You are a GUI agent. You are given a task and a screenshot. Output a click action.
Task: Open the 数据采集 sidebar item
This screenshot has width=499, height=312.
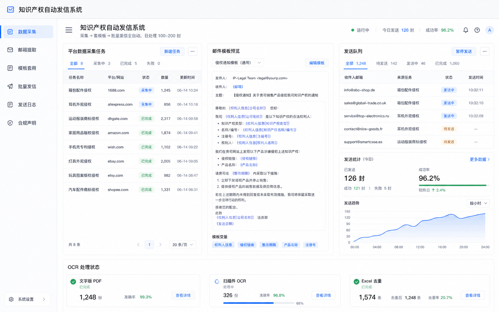click(28, 32)
